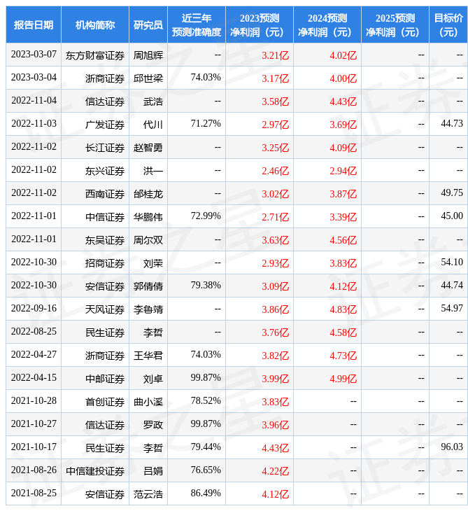Click analyst name 华鹏伟
468x511 pixels.
(148, 217)
